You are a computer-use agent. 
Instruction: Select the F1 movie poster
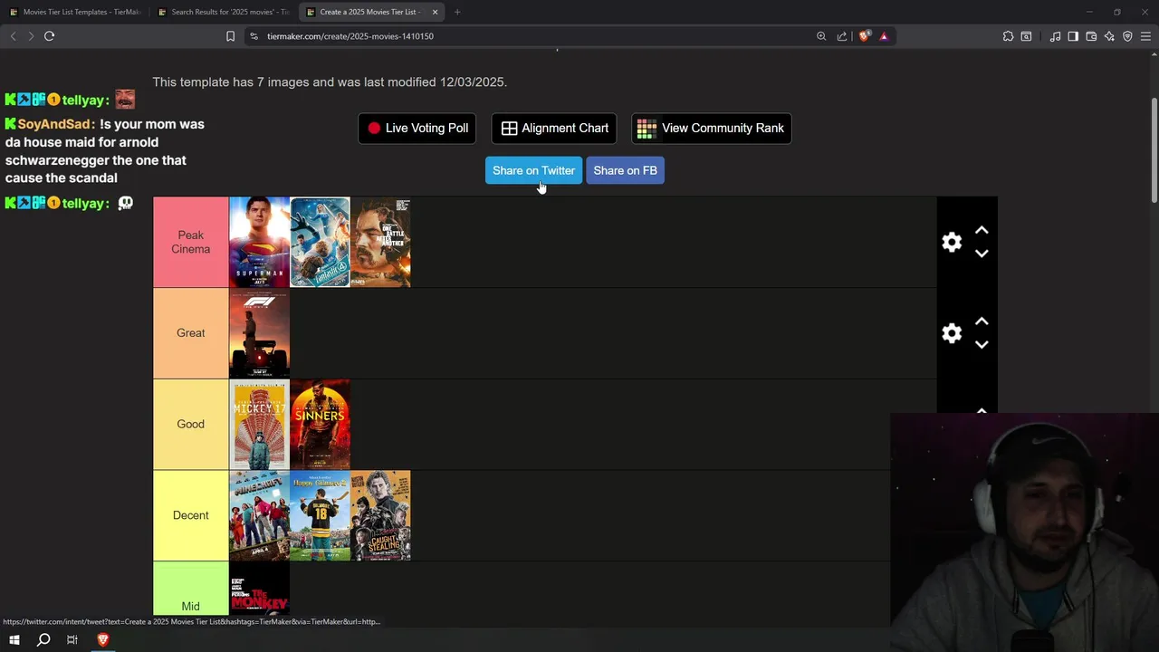259,333
